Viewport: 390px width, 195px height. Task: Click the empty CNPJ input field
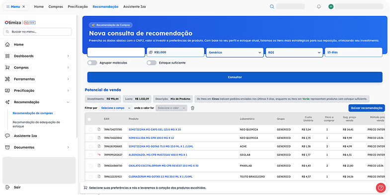click(116, 53)
